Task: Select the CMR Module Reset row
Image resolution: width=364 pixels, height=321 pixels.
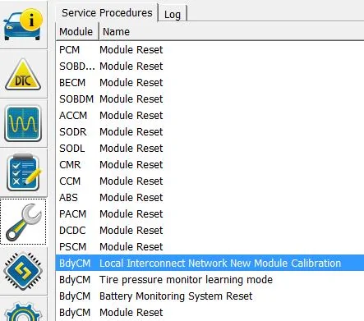Action: [210, 165]
